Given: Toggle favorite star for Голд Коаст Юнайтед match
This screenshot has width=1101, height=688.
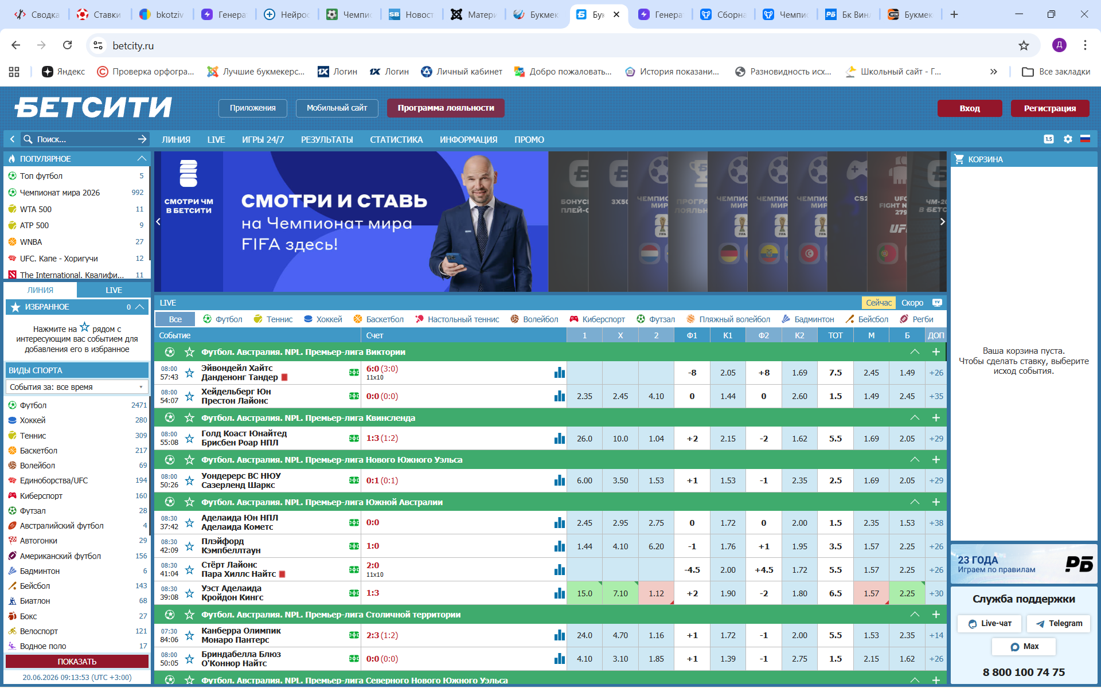Looking at the screenshot, I should coord(189,439).
